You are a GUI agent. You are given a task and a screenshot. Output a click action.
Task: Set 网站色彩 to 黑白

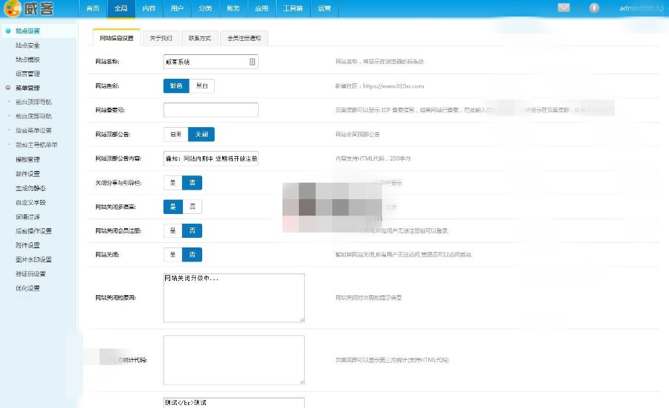201,85
